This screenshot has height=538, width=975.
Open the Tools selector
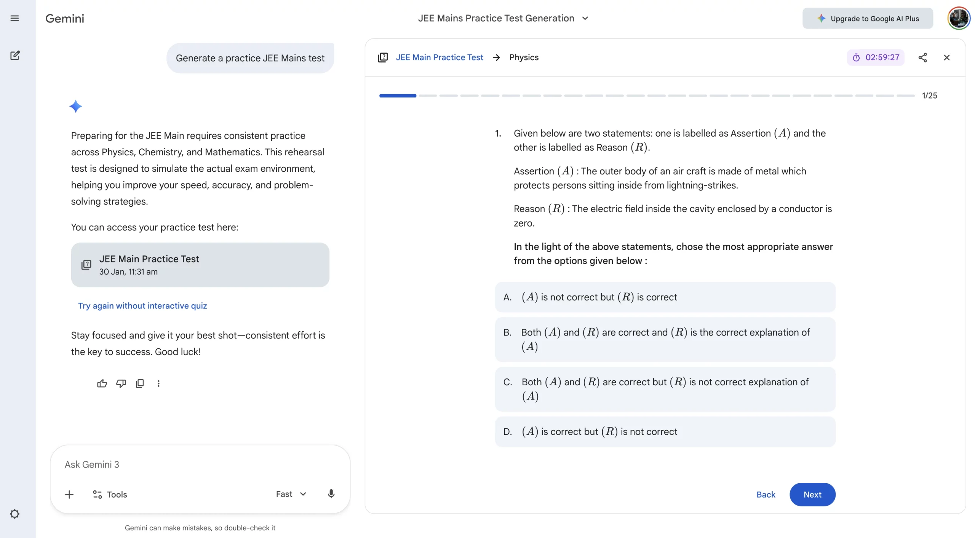pyautogui.click(x=110, y=494)
